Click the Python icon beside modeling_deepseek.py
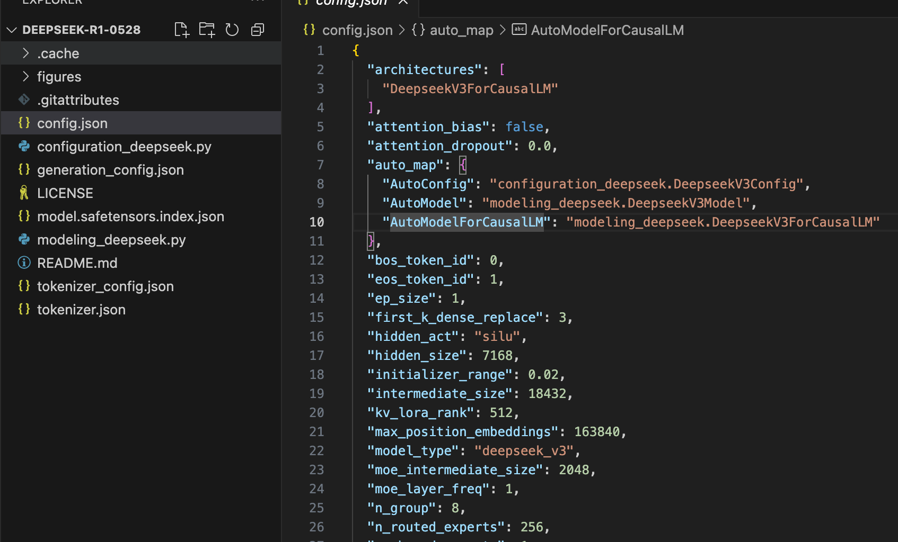This screenshot has height=542, width=898. click(24, 239)
